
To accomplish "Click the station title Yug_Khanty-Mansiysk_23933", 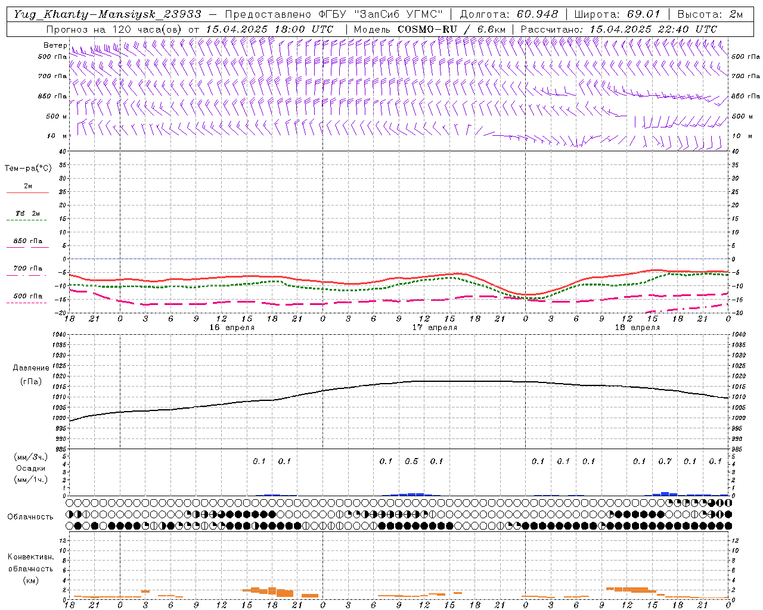I will click(107, 14).
